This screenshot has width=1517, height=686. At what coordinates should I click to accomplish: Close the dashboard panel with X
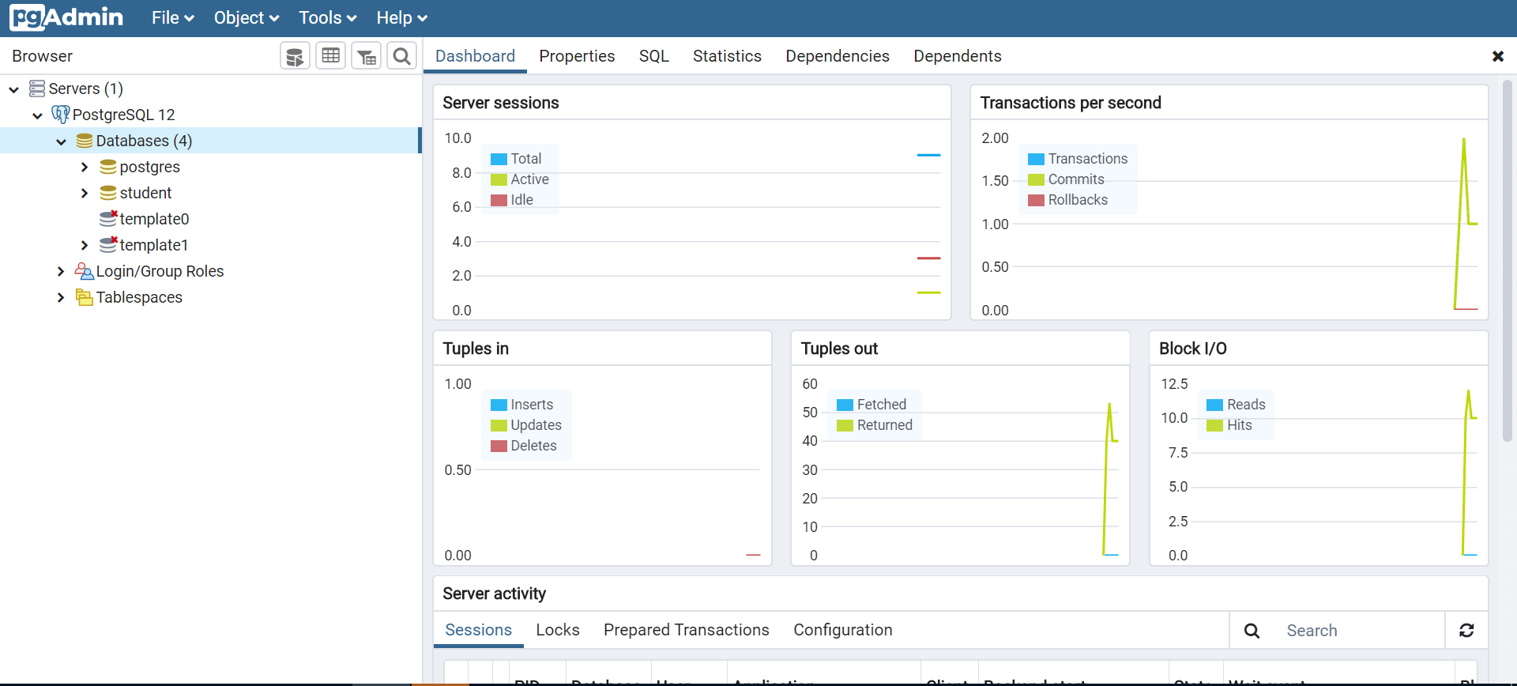coord(1497,56)
